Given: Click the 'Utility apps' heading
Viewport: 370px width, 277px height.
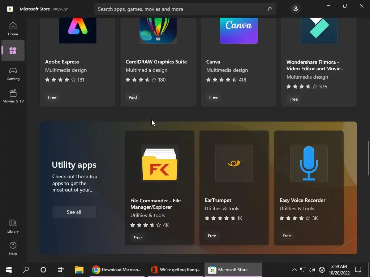Looking at the screenshot, I should 74,164.
